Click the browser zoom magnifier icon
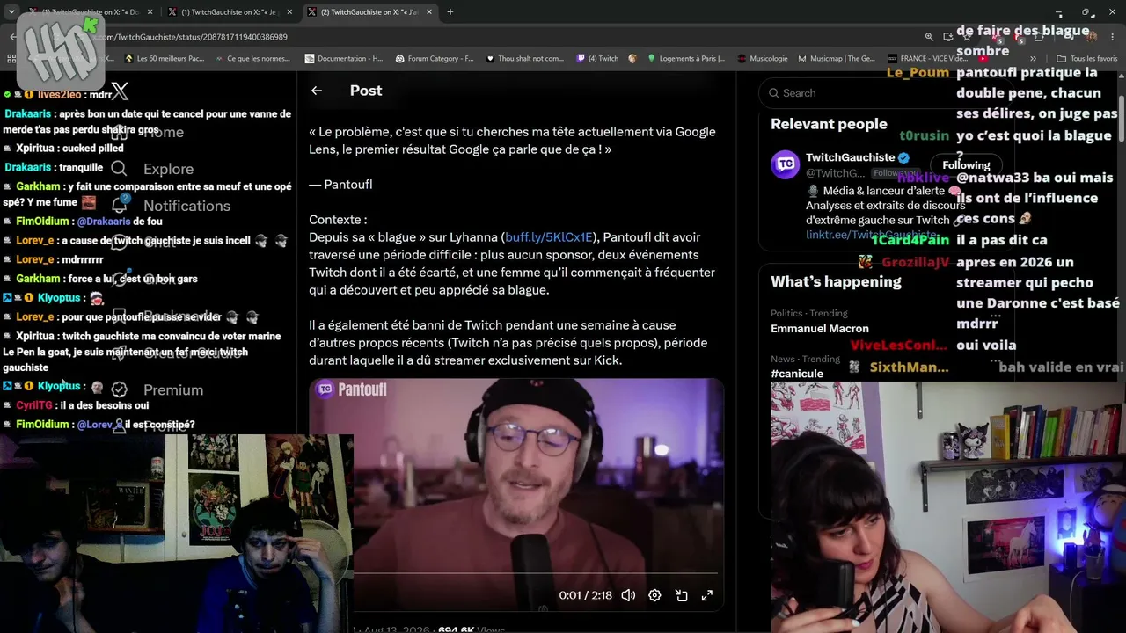Screen dimensions: 1126x633 pos(929,37)
